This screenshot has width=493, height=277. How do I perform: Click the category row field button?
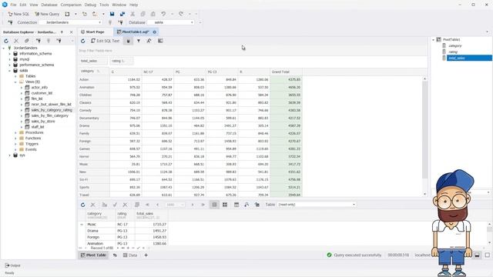[94, 72]
